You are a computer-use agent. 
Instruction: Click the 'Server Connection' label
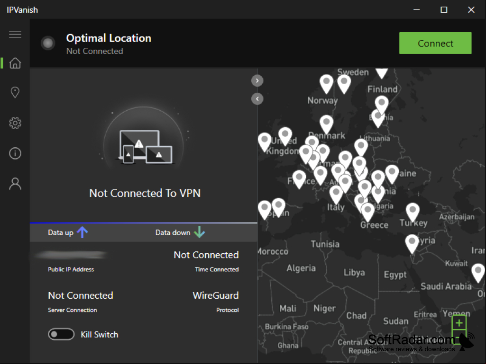[73, 310]
